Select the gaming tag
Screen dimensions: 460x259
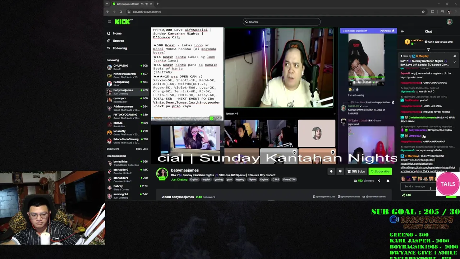tap(218, 180)
